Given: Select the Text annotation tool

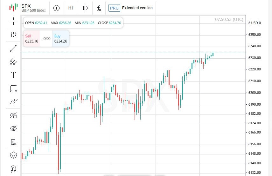Looking at the screenshot, I should pos(13,75).
